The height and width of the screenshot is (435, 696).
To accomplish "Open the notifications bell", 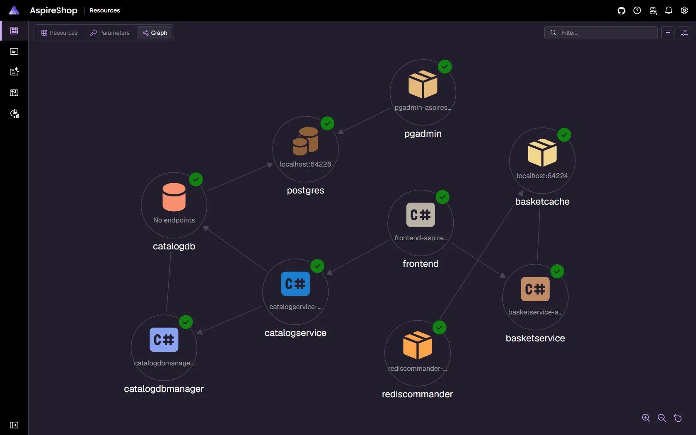I will click(x=669, y=10).
